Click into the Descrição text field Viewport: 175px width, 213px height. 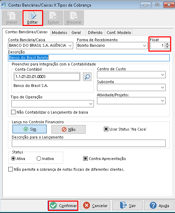point(89,57)
